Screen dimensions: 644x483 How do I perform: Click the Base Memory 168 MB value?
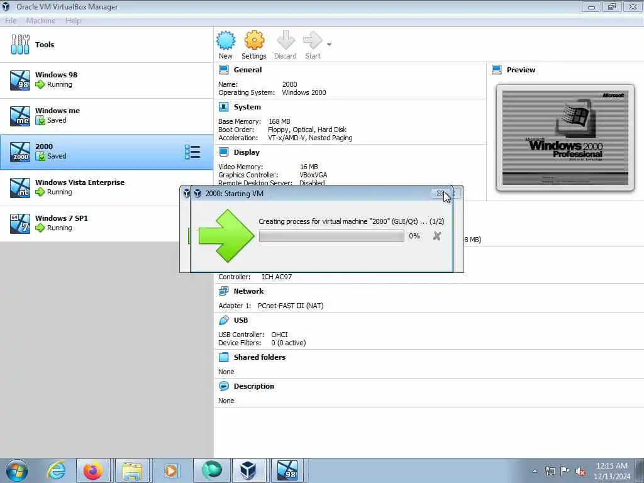(279, 121)
